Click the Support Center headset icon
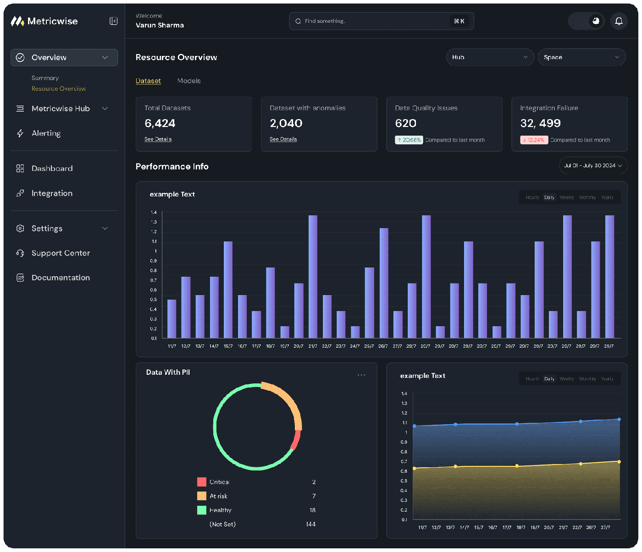The width and height of the screenshot is (642, 552). [20, 253]
